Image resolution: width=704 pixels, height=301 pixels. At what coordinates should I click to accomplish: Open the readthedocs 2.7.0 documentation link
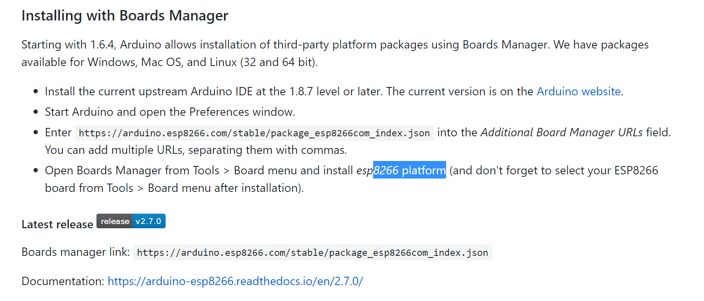(235, 281)
